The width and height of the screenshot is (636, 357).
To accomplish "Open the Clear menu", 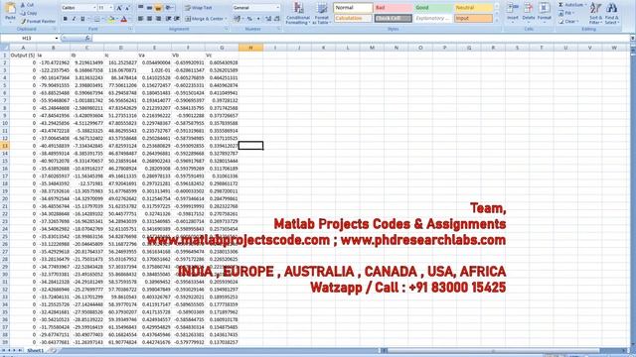I will pos(568,22).
